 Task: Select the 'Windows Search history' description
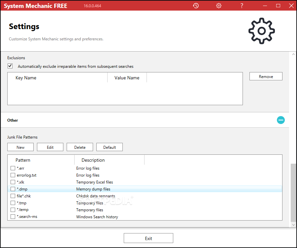click(x=97, y=217)
